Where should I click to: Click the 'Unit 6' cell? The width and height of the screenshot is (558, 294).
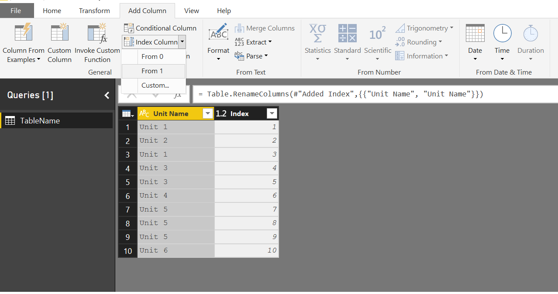pos(176,250)
